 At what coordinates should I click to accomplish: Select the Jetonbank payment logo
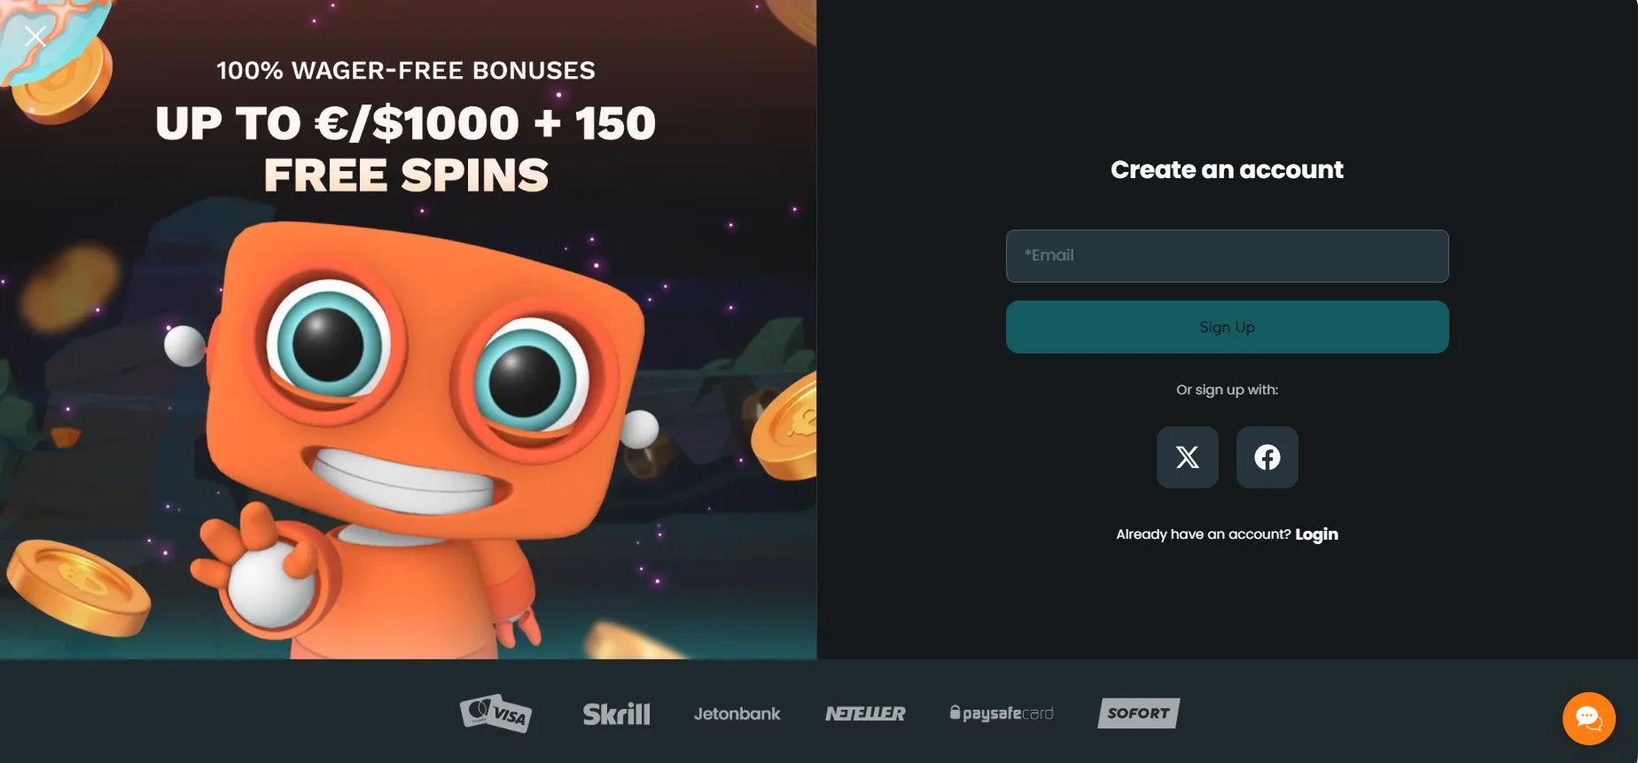tap(737, 713)
